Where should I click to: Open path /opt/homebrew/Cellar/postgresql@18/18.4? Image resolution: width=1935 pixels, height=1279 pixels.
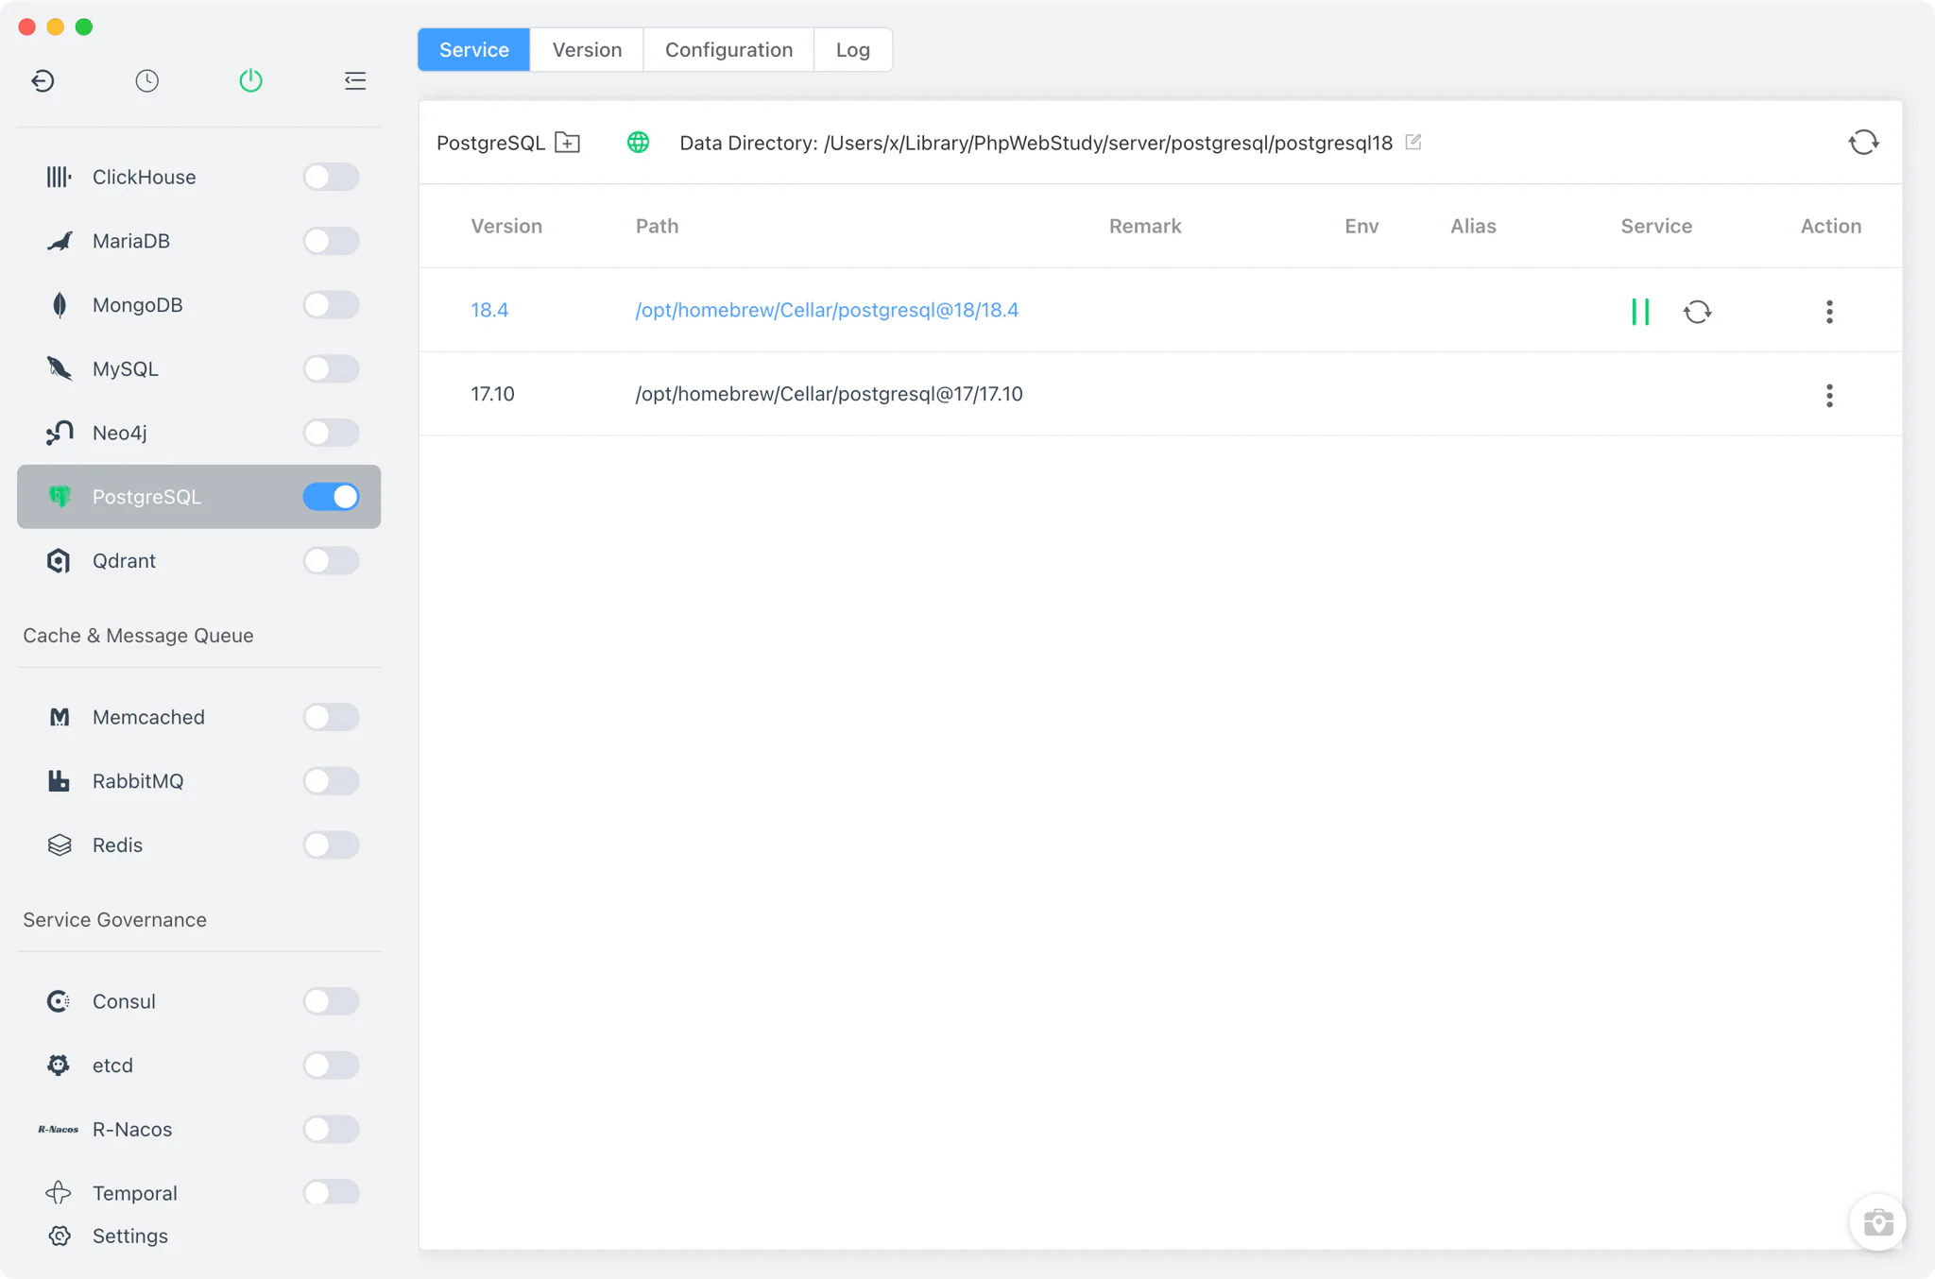click(x=827, y=310)
